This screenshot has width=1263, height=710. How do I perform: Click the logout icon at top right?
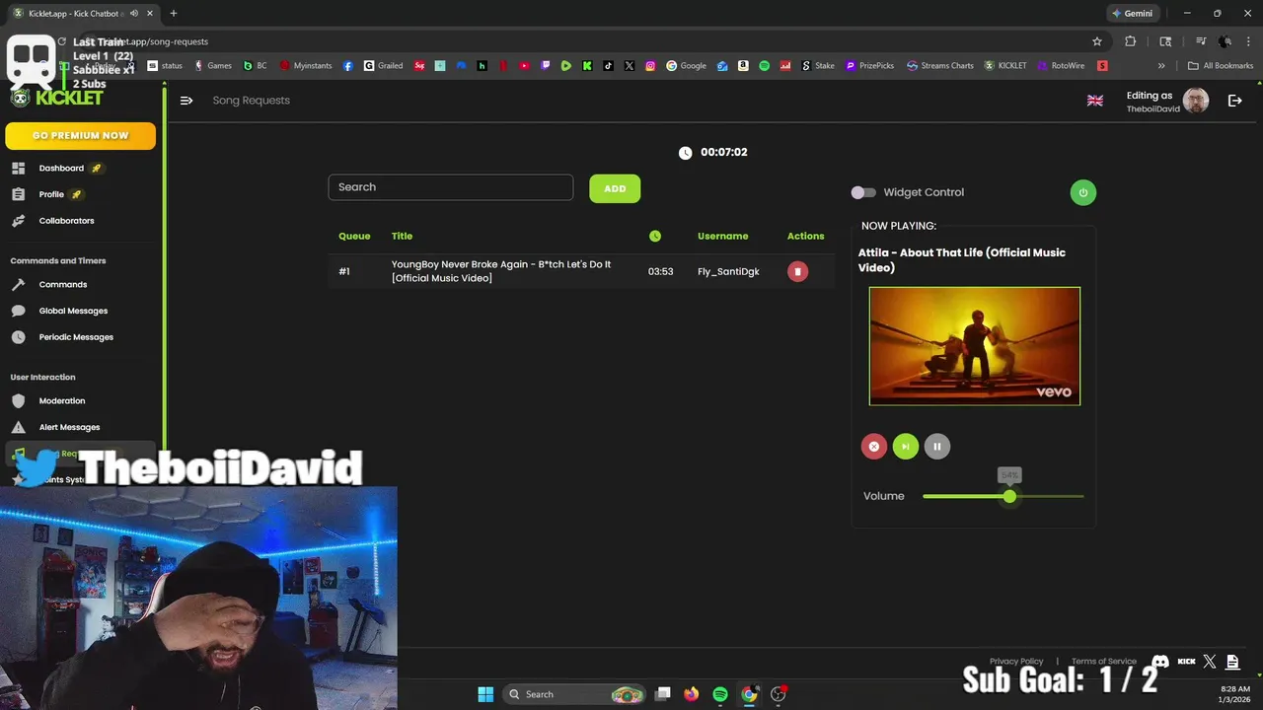click(1234, 101)
